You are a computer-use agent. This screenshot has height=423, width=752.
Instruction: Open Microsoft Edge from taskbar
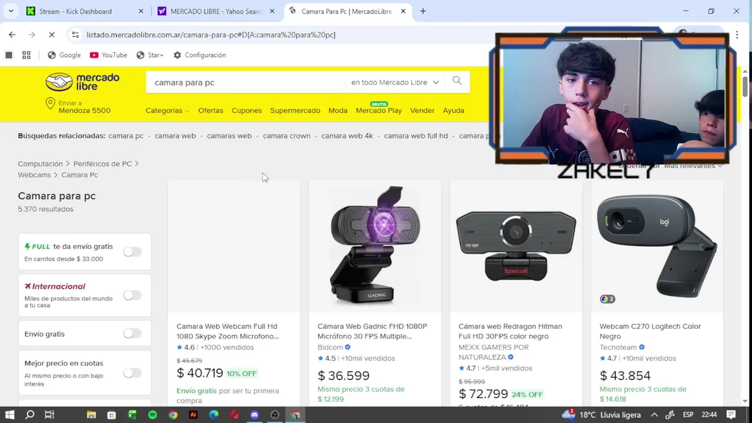[x=214, y=415]
